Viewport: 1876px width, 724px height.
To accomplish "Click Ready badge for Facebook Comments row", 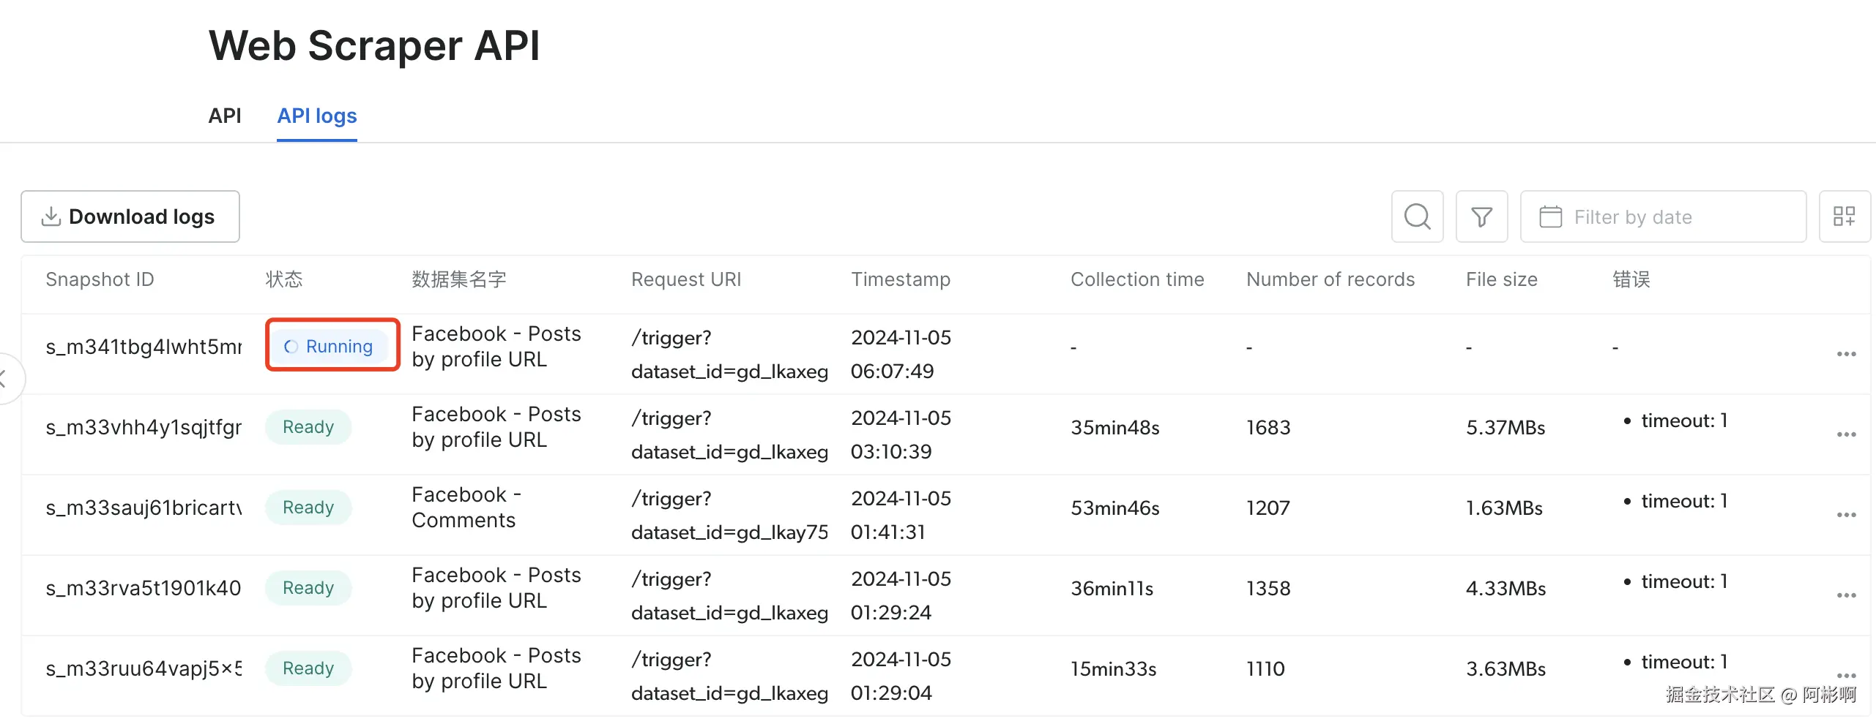I will (308, 508).
